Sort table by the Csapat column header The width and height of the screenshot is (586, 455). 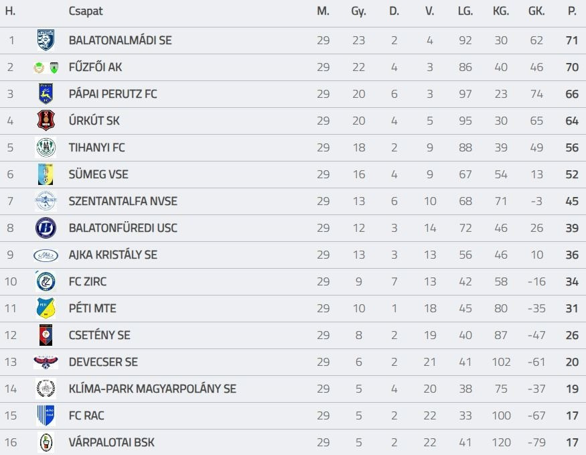86,11
